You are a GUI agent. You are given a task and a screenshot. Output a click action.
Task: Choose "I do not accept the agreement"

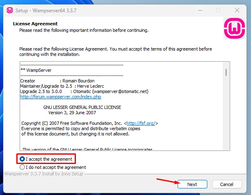tap(23, 167)
